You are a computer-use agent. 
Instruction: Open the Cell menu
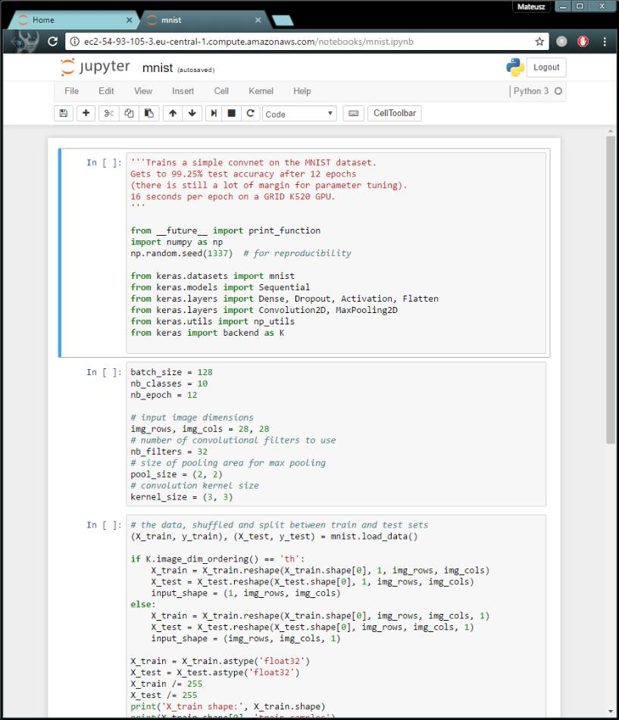(221, 91)
